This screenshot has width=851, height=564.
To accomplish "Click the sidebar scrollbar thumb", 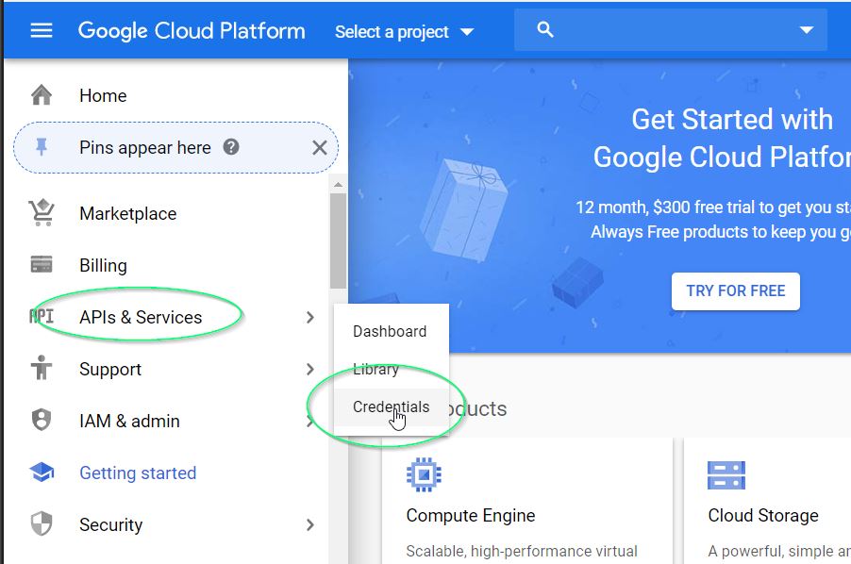I will point(338,241).
